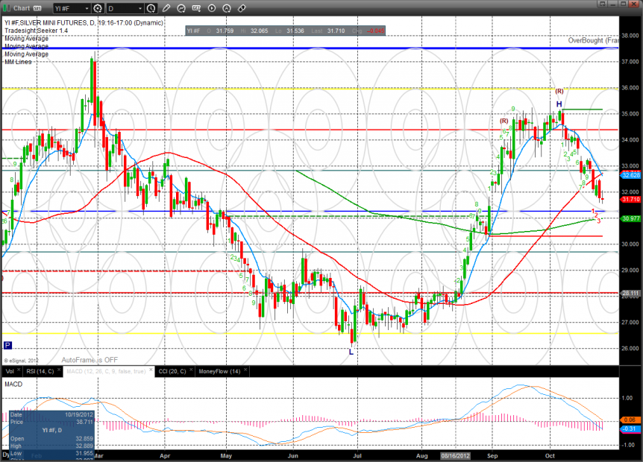643x462 pixels.
Task: Click the AutoFrame is OFF text
Action: click(90, 360)
